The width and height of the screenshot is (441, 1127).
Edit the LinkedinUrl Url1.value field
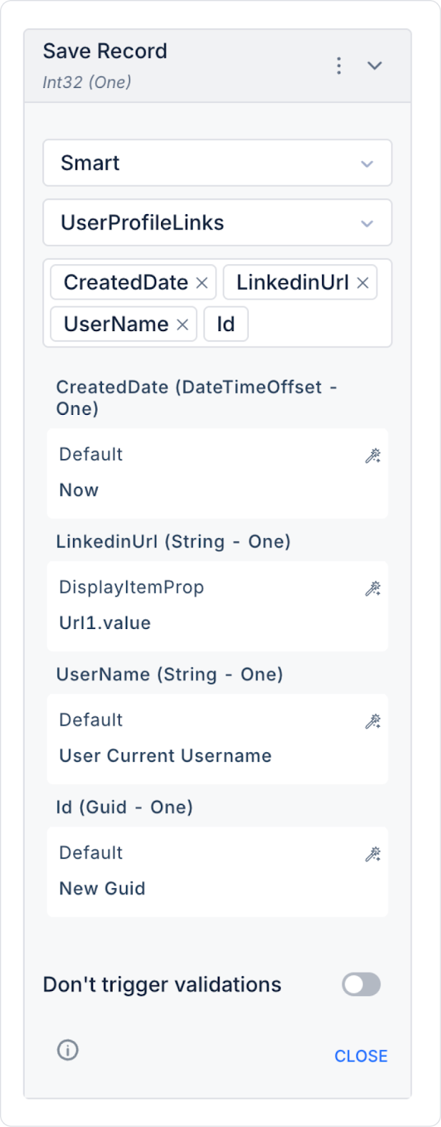pos(105,623)
